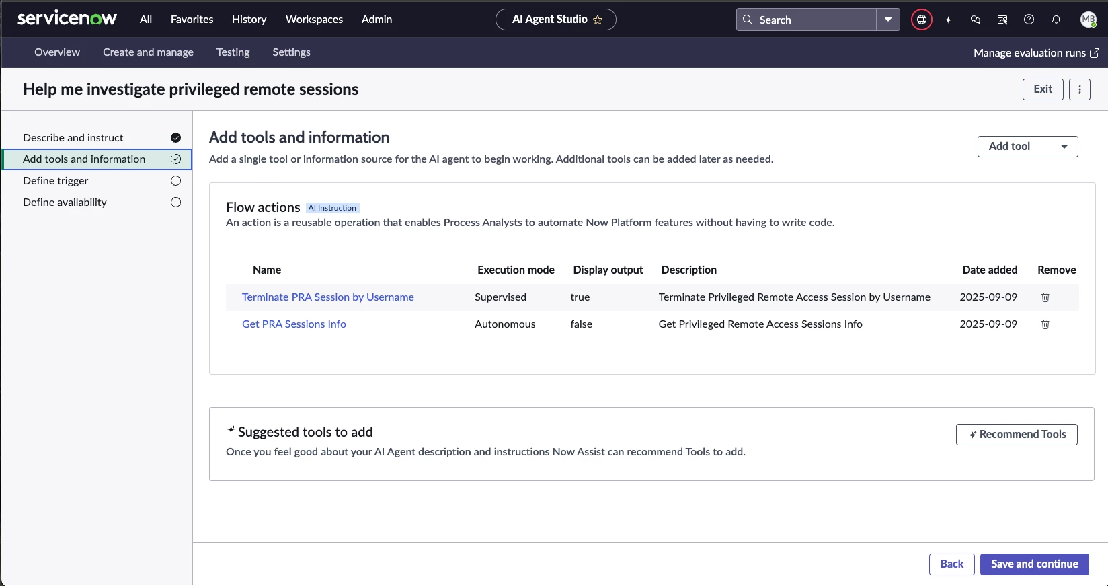This screenshot has width=1108, height=586.
Task: Open the help question mark icon
Action: [1029, 20]
